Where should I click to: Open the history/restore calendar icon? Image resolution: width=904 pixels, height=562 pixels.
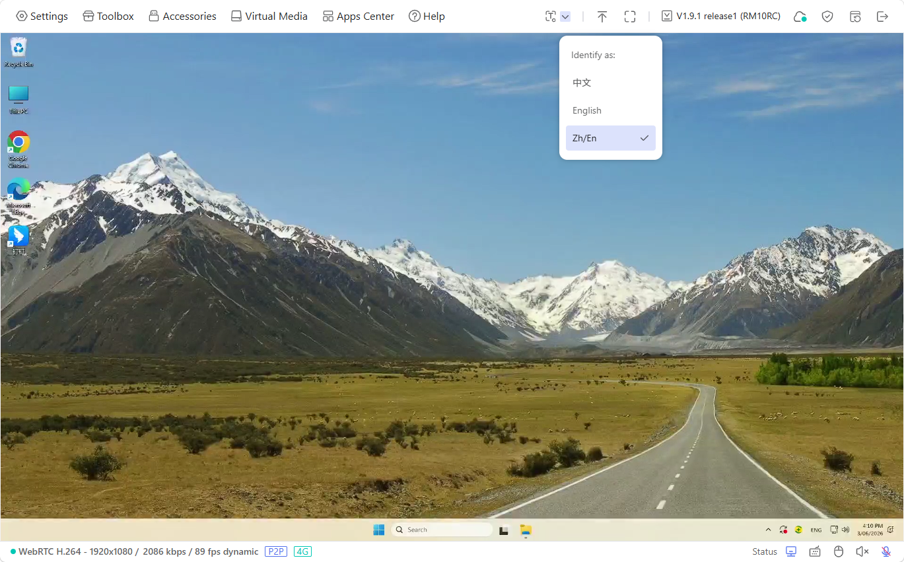[855, 17]
